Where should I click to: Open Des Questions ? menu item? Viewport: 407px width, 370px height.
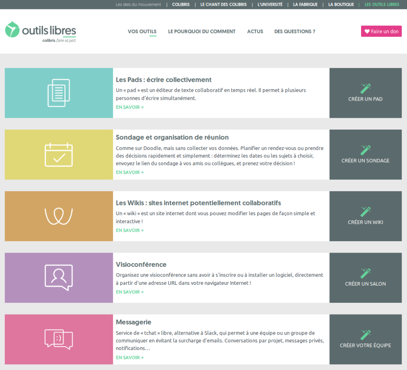[x=295, y=31]
